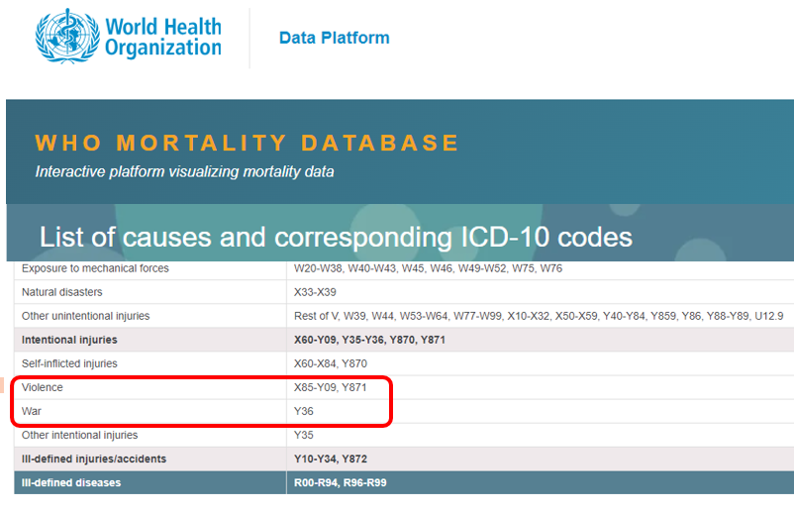
Task: Open the Data Platform link
Action: (334, 38)
